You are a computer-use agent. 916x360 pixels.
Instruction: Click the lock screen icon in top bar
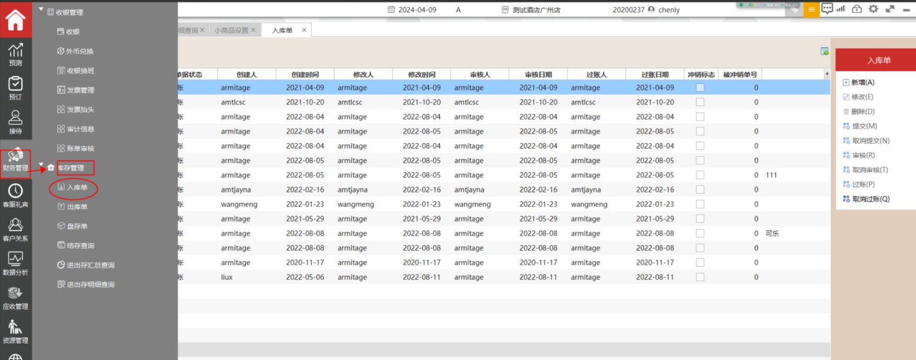(857, 9)
